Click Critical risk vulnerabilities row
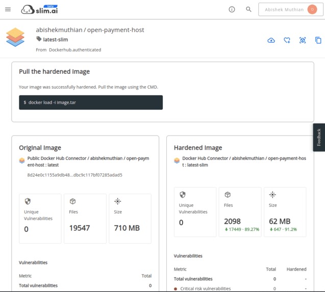Screen dimensions: 325x292 pos(240,288)
